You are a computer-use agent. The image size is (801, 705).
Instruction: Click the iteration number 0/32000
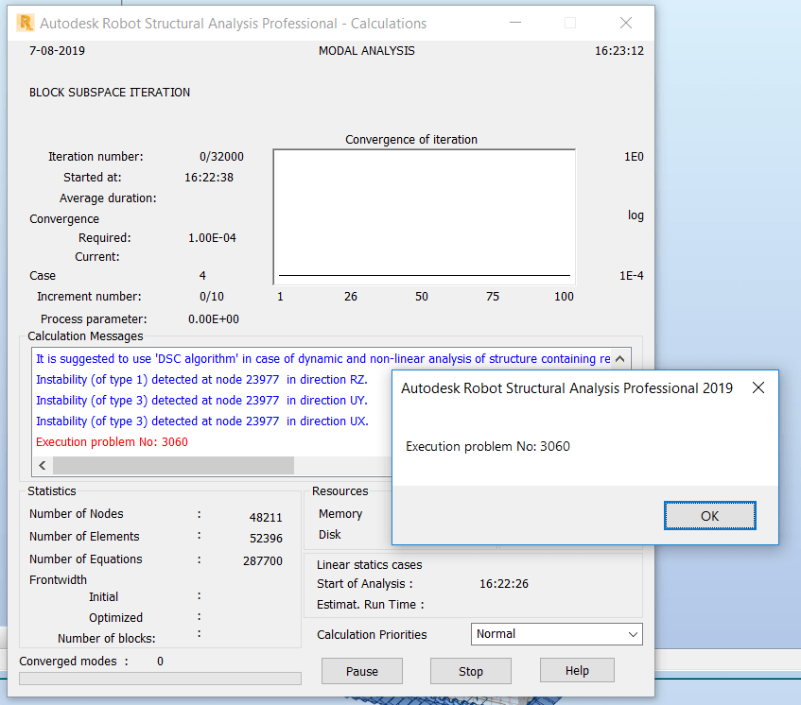click(x=221, y=157)
